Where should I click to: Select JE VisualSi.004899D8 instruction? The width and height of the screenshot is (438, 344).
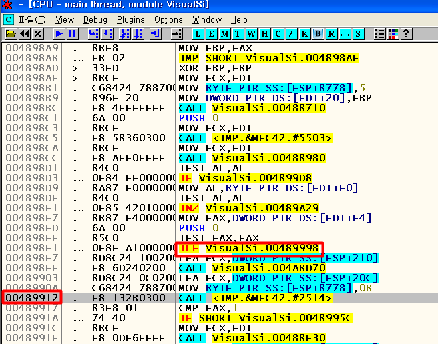[245, 178]
